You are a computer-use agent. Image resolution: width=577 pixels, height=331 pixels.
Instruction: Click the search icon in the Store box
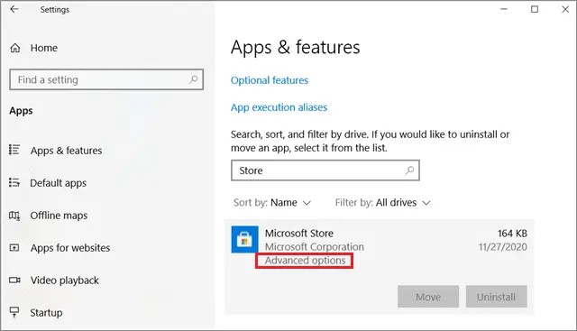pyautogui.click(x=409, y=170)
